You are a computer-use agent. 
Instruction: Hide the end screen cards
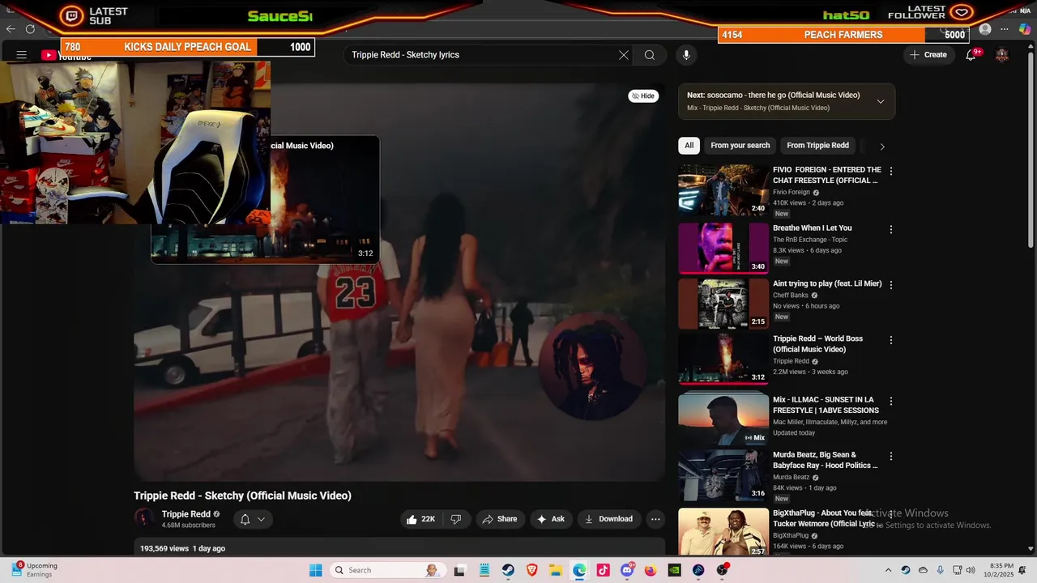point(643,96)
